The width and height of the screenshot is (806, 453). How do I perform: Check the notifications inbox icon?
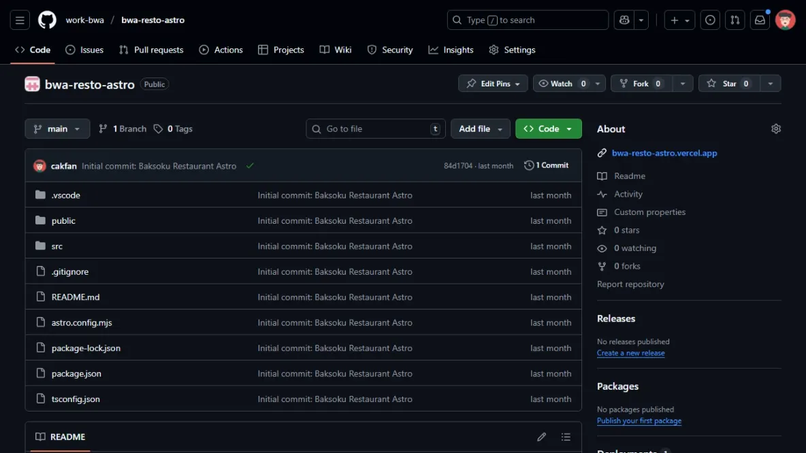pos(760,20)
